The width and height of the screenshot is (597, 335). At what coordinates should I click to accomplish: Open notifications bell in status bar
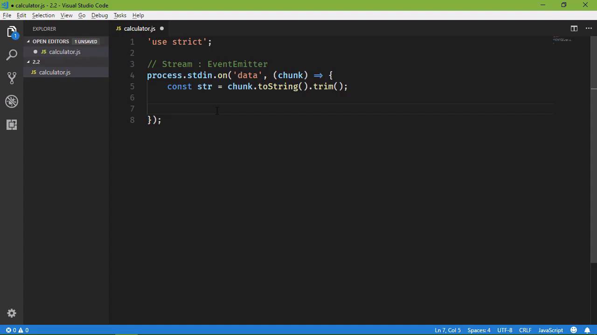click(587, 330)
